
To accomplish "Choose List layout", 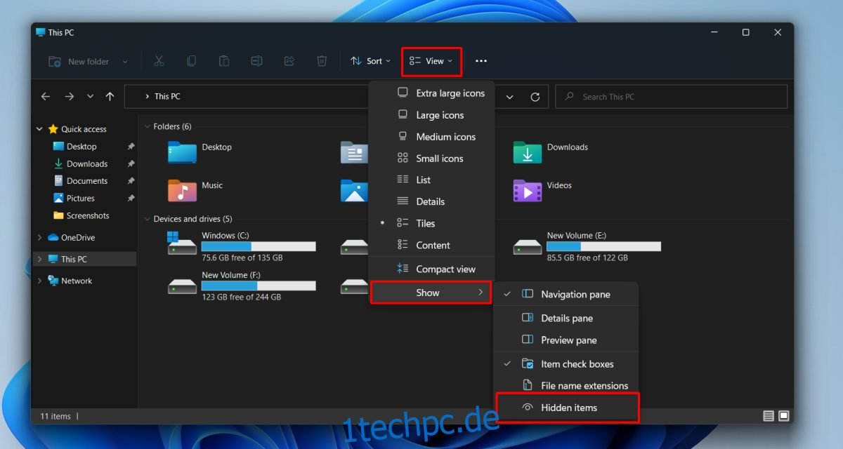I will [x=431, y=180].
